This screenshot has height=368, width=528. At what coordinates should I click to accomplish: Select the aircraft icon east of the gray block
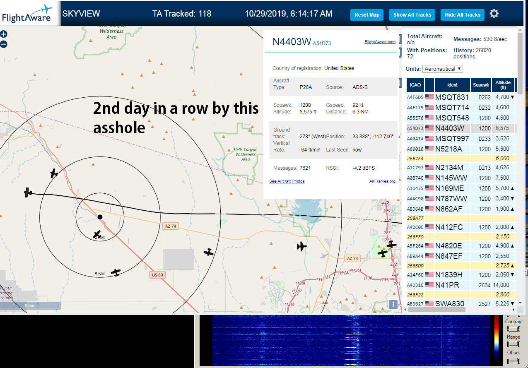point(209,252)
